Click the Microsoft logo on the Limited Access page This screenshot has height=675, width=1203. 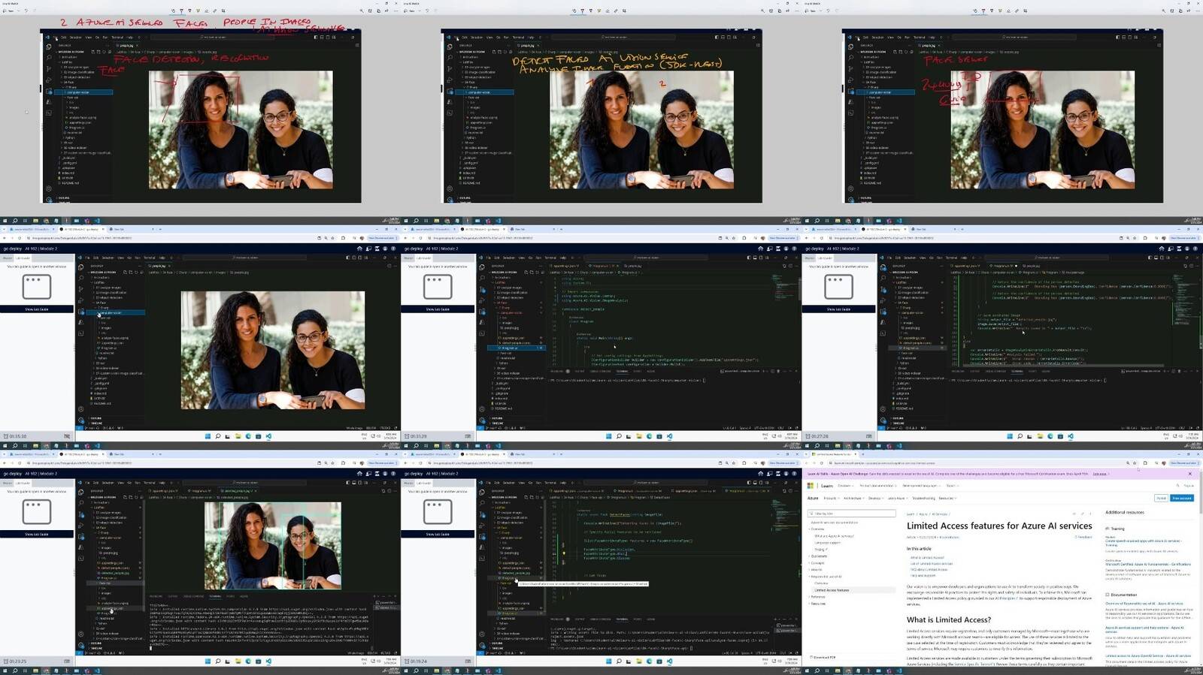tap(811, 486)
